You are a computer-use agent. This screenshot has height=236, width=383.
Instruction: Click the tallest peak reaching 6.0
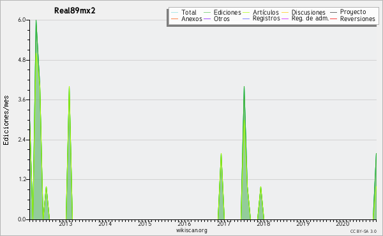tap(36, 20)
